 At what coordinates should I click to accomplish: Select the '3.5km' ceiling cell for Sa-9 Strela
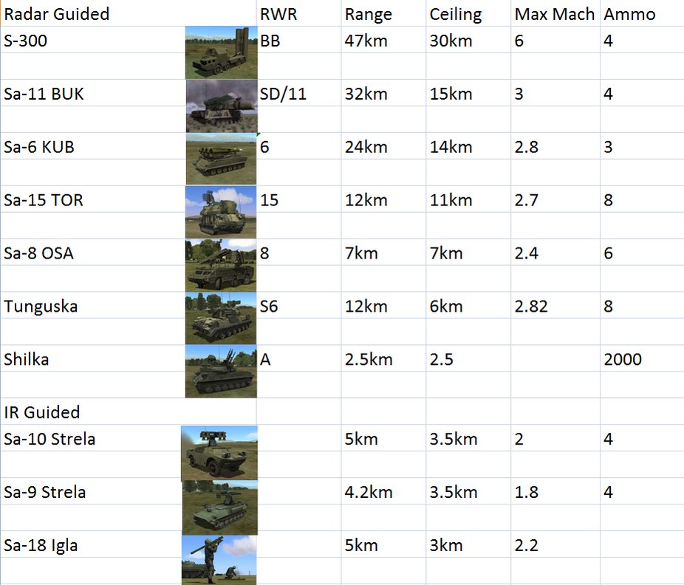pyautogui.click(x=468, y=492)
